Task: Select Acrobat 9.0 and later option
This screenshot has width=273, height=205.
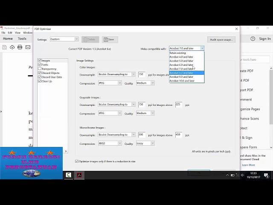Action: (x=187, y=77)
